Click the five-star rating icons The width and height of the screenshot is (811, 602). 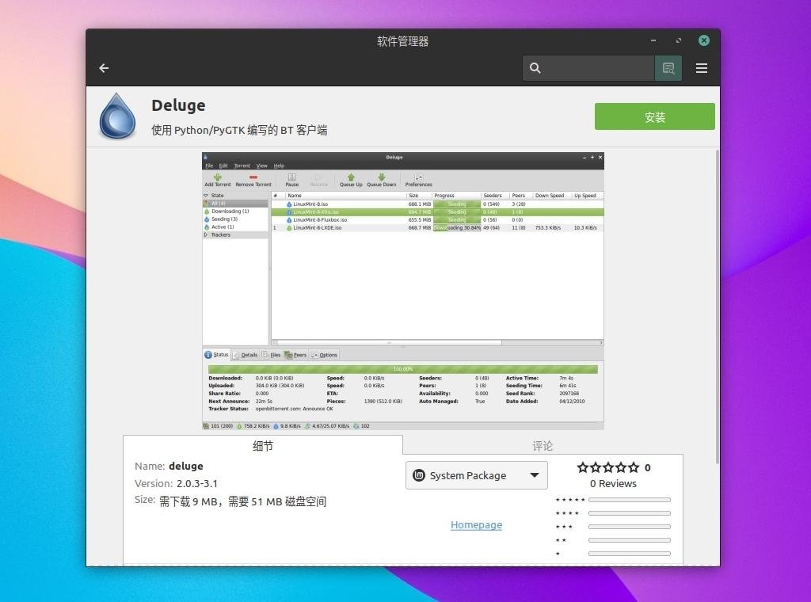coord(608,467)
